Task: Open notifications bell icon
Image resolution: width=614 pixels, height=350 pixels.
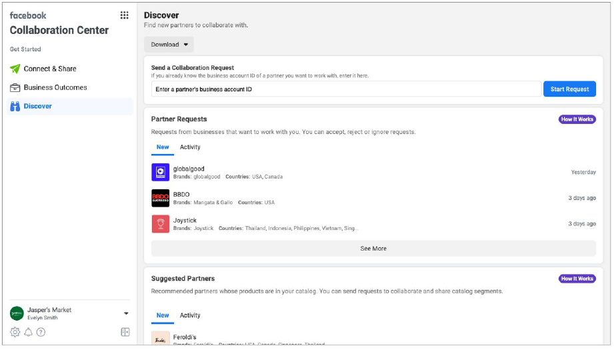Action: pyautogui.click(x=28, y=332)
